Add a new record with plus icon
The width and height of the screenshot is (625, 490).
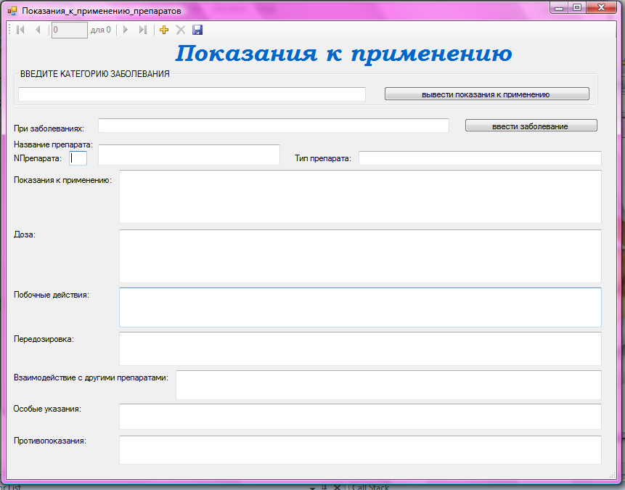coord(164,30)
